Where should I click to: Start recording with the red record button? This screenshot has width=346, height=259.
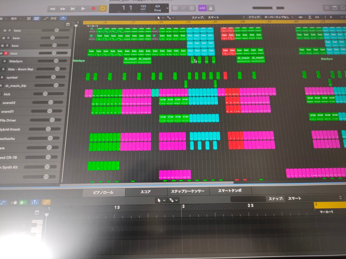point(93,9)
